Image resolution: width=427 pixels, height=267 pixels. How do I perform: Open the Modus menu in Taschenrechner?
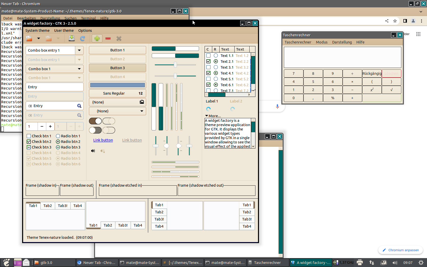click(x=322, y=42)
